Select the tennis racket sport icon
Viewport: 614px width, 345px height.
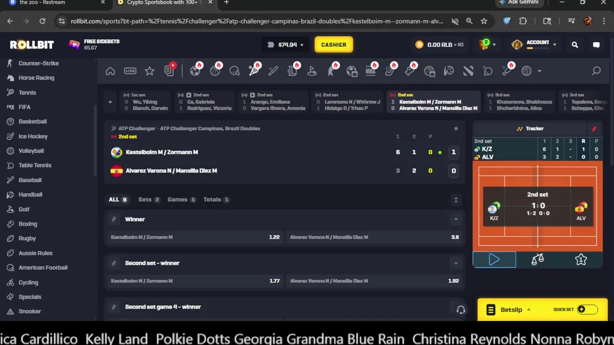[254, 71]
